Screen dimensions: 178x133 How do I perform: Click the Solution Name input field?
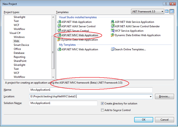63,103
